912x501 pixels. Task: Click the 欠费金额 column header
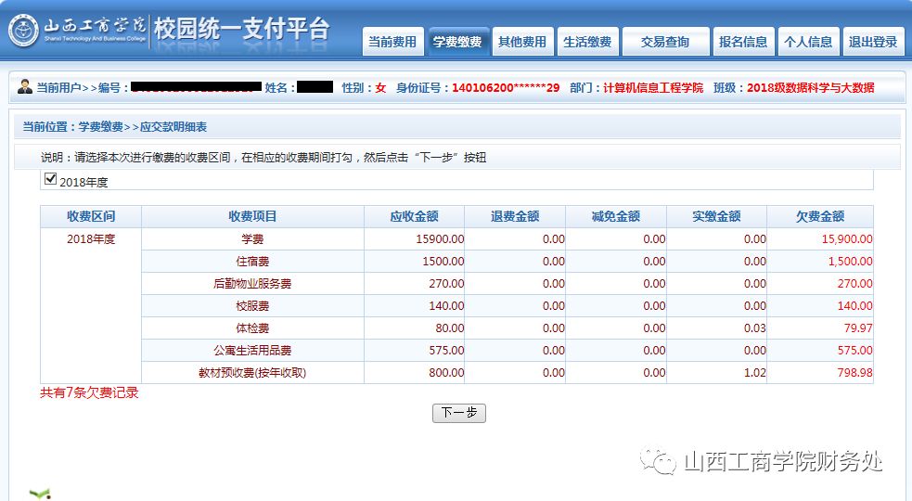coord(820,216)
